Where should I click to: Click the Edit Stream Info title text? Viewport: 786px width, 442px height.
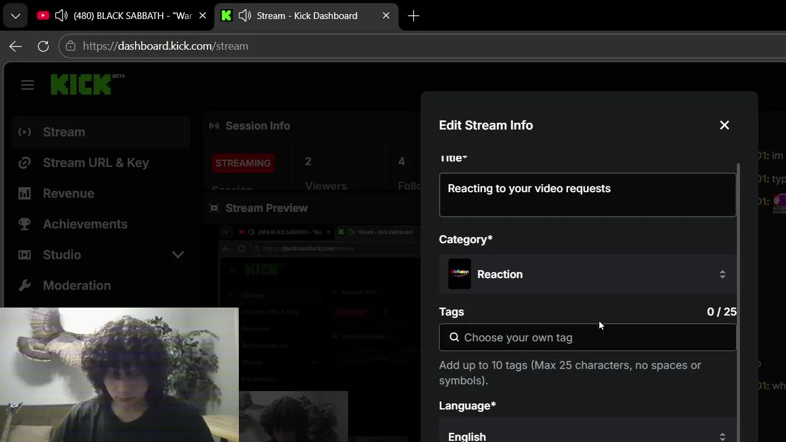pyautogui.click(x=486, y=125)
